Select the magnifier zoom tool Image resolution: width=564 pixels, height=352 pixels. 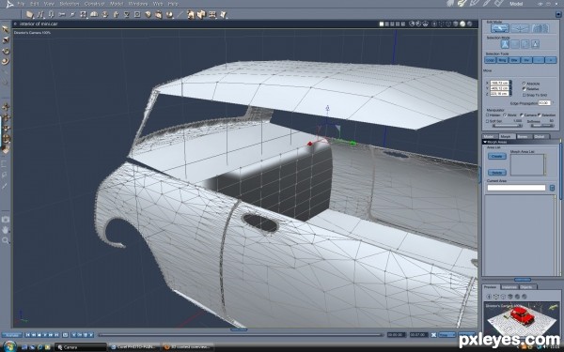coord(6,240)
